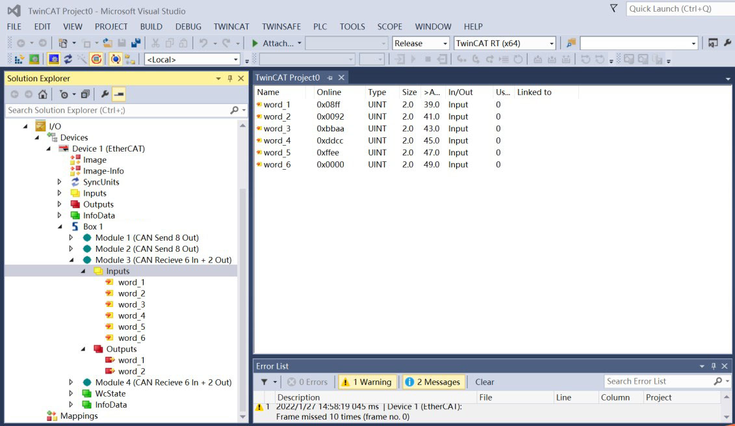Viewport: 735px width, 426px height.
Task: Expand the WcState node
Action: 71,393
